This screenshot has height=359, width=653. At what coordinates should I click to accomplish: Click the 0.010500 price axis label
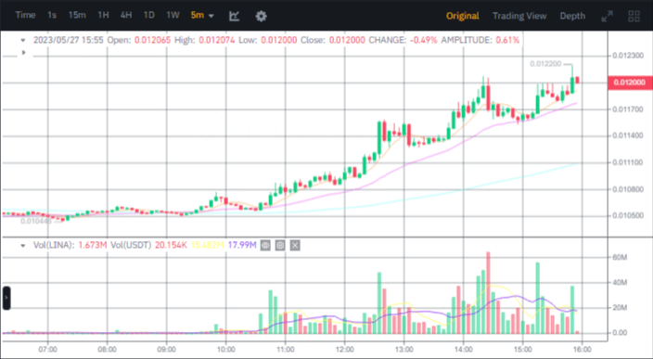coord(628,216)
